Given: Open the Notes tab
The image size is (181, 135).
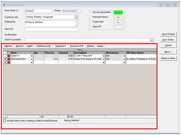Looking at the screenshot, I should click(30, 46).
